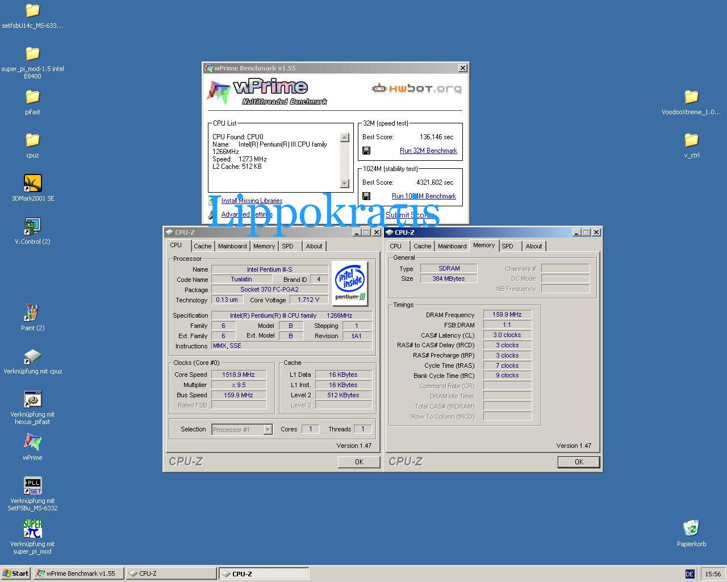Viewport: 727px width, 582px height.
Task: Click the hwbot.org logo in wPrime
Action: coord(416,88)
